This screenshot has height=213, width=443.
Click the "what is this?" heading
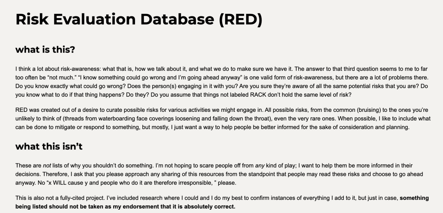click(x=45, y=50)
